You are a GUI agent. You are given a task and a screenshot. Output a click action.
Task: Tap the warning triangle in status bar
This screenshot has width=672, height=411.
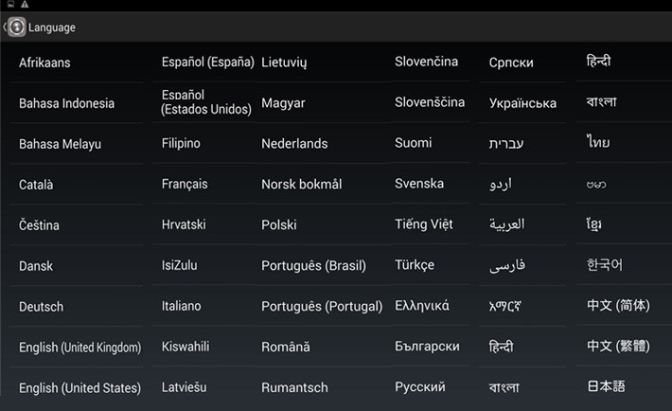click(25, 5)
